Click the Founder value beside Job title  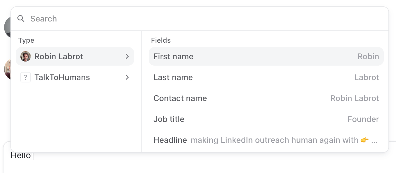pos(363,119)
